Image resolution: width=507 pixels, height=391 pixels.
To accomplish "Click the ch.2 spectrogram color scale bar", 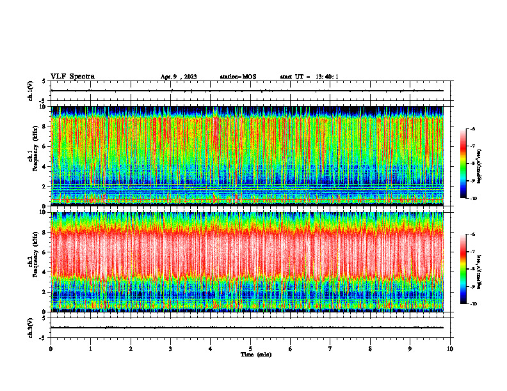I will point(463,269).
